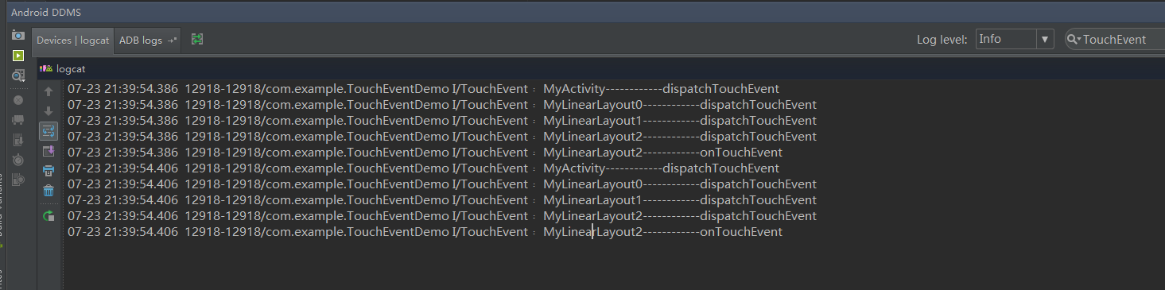Click the TouchEvent search filter field

pos(1115,39)
